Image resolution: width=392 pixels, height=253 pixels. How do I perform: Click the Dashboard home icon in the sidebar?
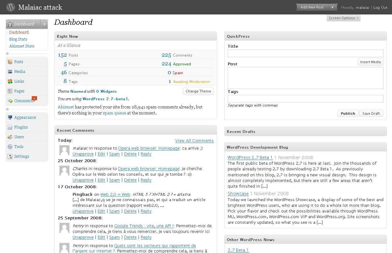(x=10, y=24)
